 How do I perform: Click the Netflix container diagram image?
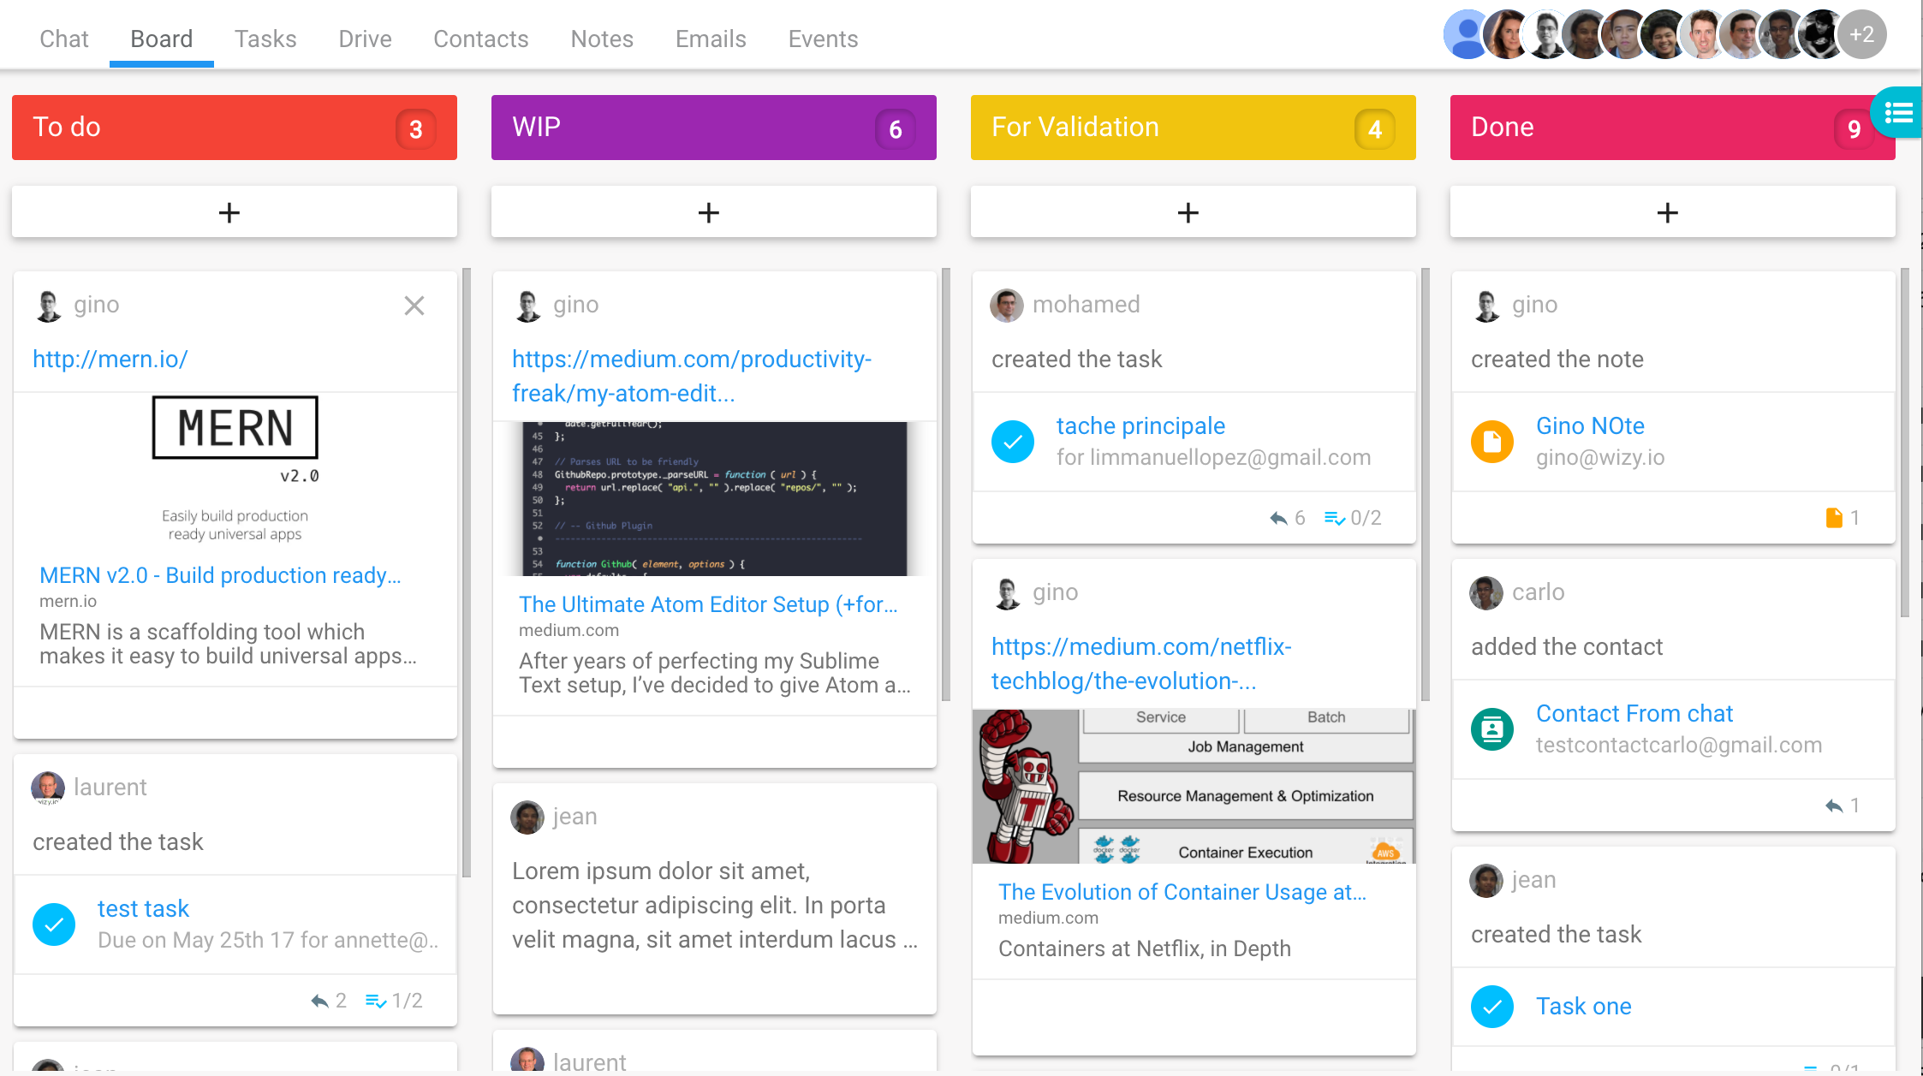pos(1194,786)
